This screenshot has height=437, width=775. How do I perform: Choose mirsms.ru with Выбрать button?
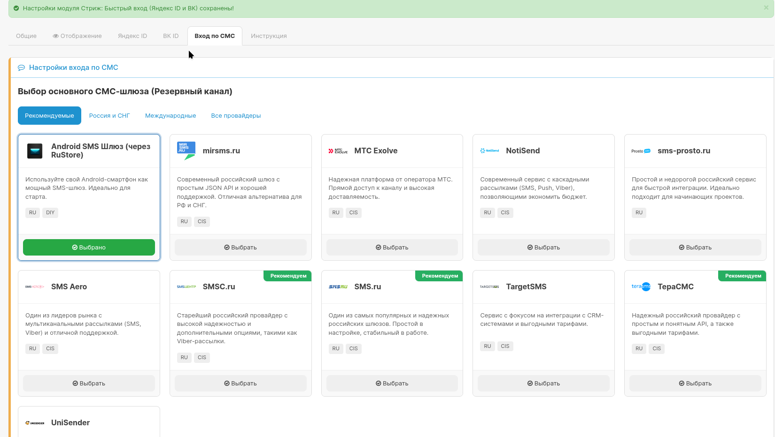click(240, 248)
